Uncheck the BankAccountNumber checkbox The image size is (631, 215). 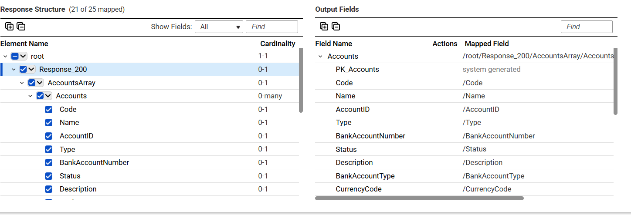(x=49, y=162)
